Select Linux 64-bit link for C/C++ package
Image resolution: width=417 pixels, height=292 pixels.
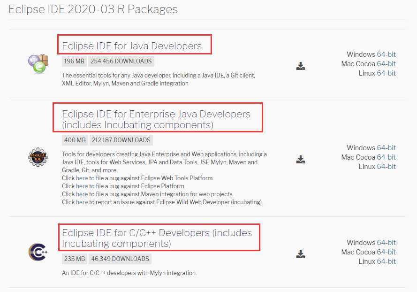(x=386, y=261)
